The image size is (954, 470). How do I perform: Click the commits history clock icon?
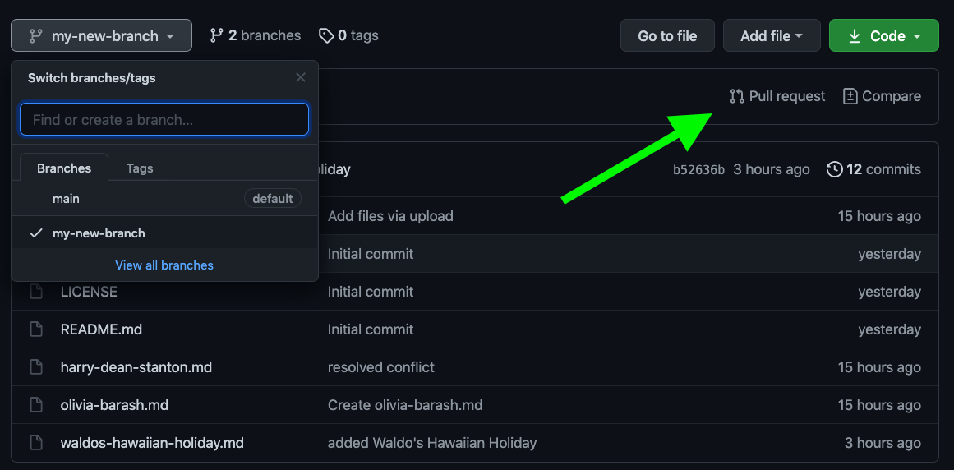pyautogui.click(x=834, y=169)
